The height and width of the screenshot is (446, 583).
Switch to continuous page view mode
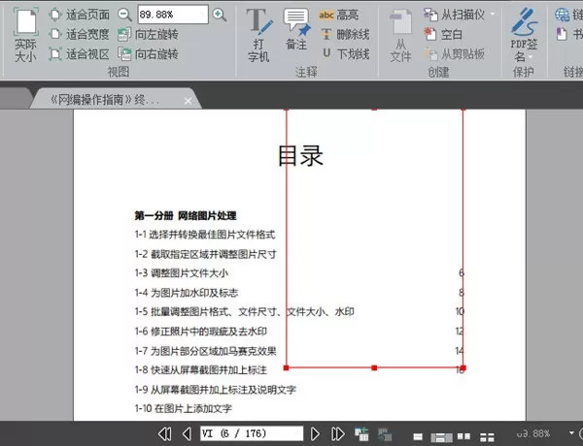[x=441, y=437]
